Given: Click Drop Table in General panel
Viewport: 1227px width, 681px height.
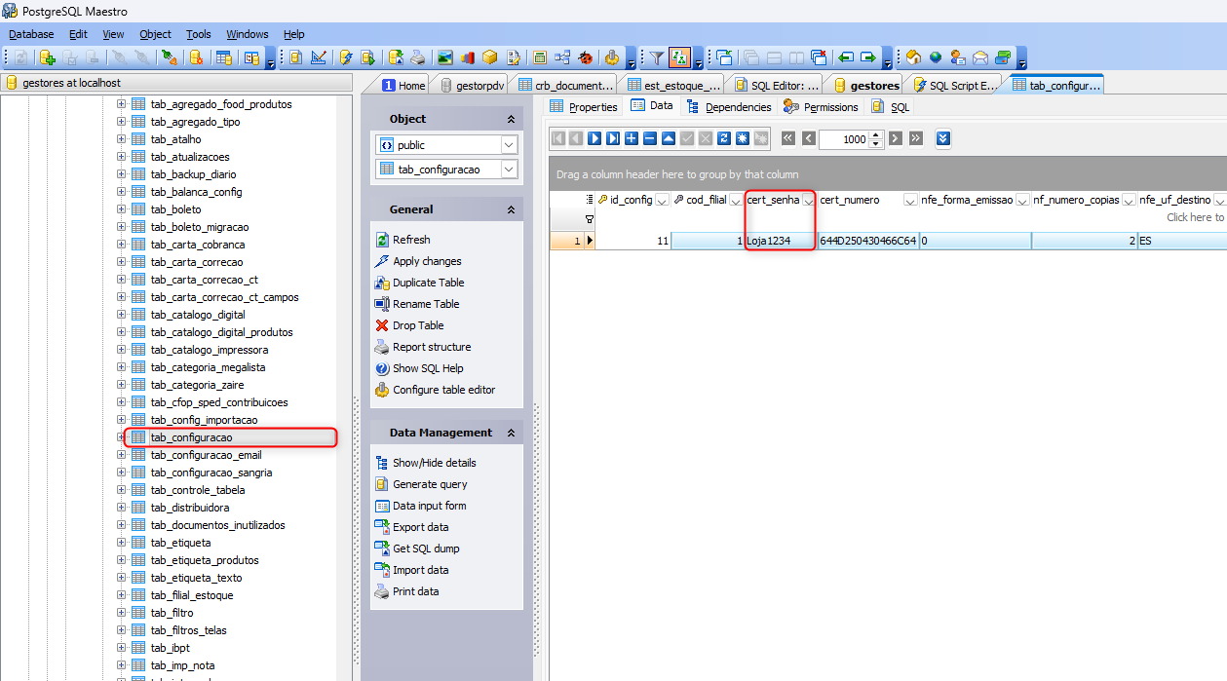Looking at the screenshot, I should [417, 325].
